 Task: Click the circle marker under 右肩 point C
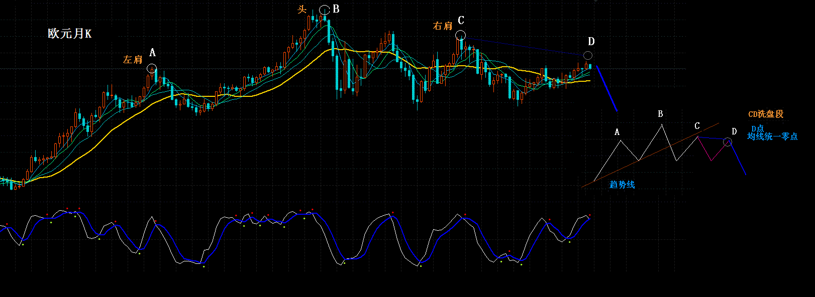461,36
